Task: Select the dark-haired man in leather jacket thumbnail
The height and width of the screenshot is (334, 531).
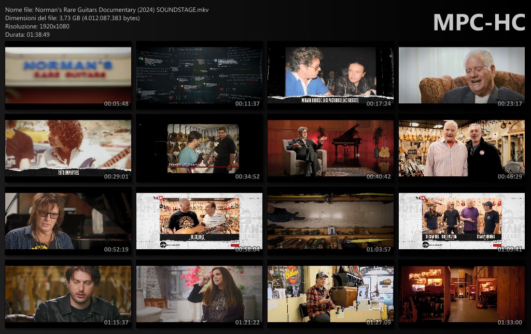Action: pos(68,294)
